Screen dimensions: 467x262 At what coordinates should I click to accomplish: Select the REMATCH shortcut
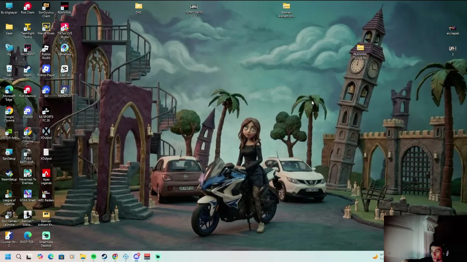point(65,92)
